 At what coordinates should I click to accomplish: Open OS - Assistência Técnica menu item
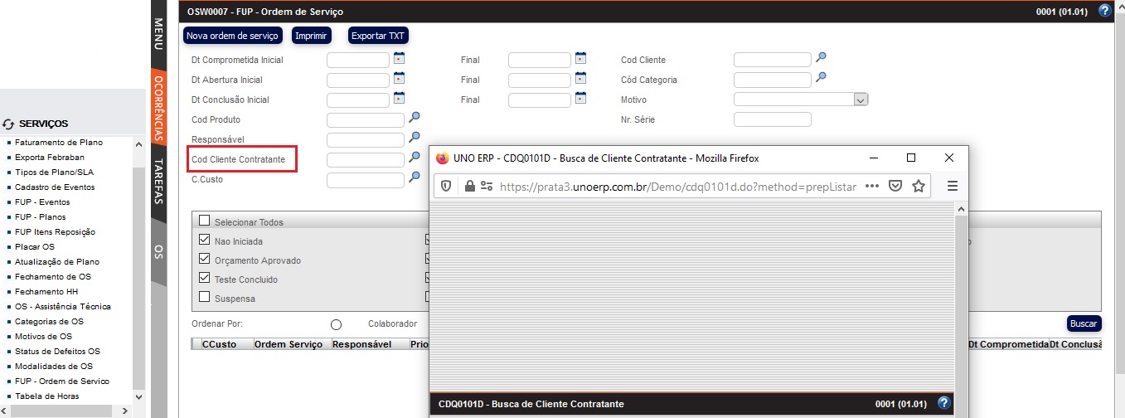coord(63,306)
